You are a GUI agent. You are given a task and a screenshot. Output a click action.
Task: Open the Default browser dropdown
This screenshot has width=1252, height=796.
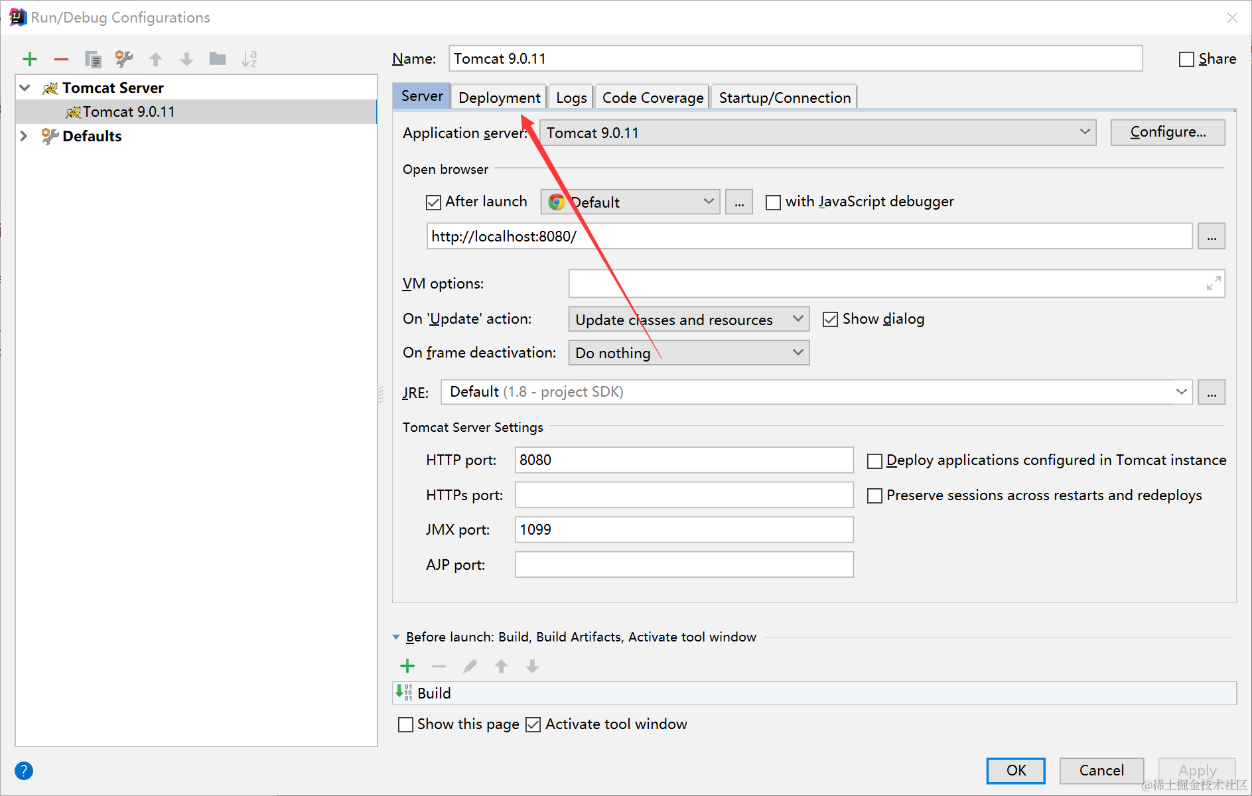click(630, 202)
